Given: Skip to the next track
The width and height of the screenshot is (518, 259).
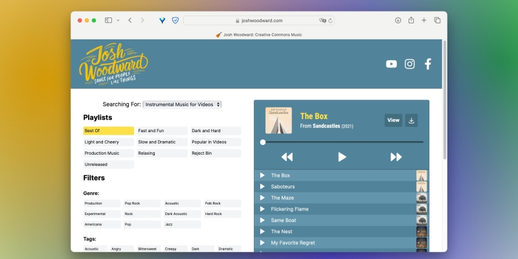Looking at the screenshot, I should pos(396,157).
